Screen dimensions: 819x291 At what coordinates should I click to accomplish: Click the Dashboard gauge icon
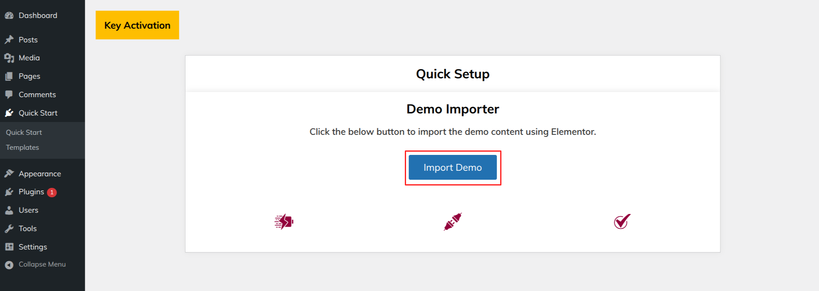9,16
